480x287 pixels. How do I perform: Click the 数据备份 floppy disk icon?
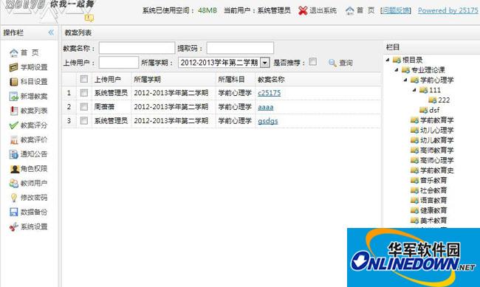[x=14, y=212]
